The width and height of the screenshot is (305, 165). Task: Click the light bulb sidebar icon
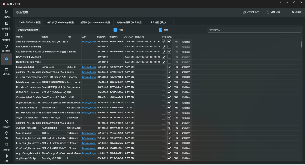point(6,133)
